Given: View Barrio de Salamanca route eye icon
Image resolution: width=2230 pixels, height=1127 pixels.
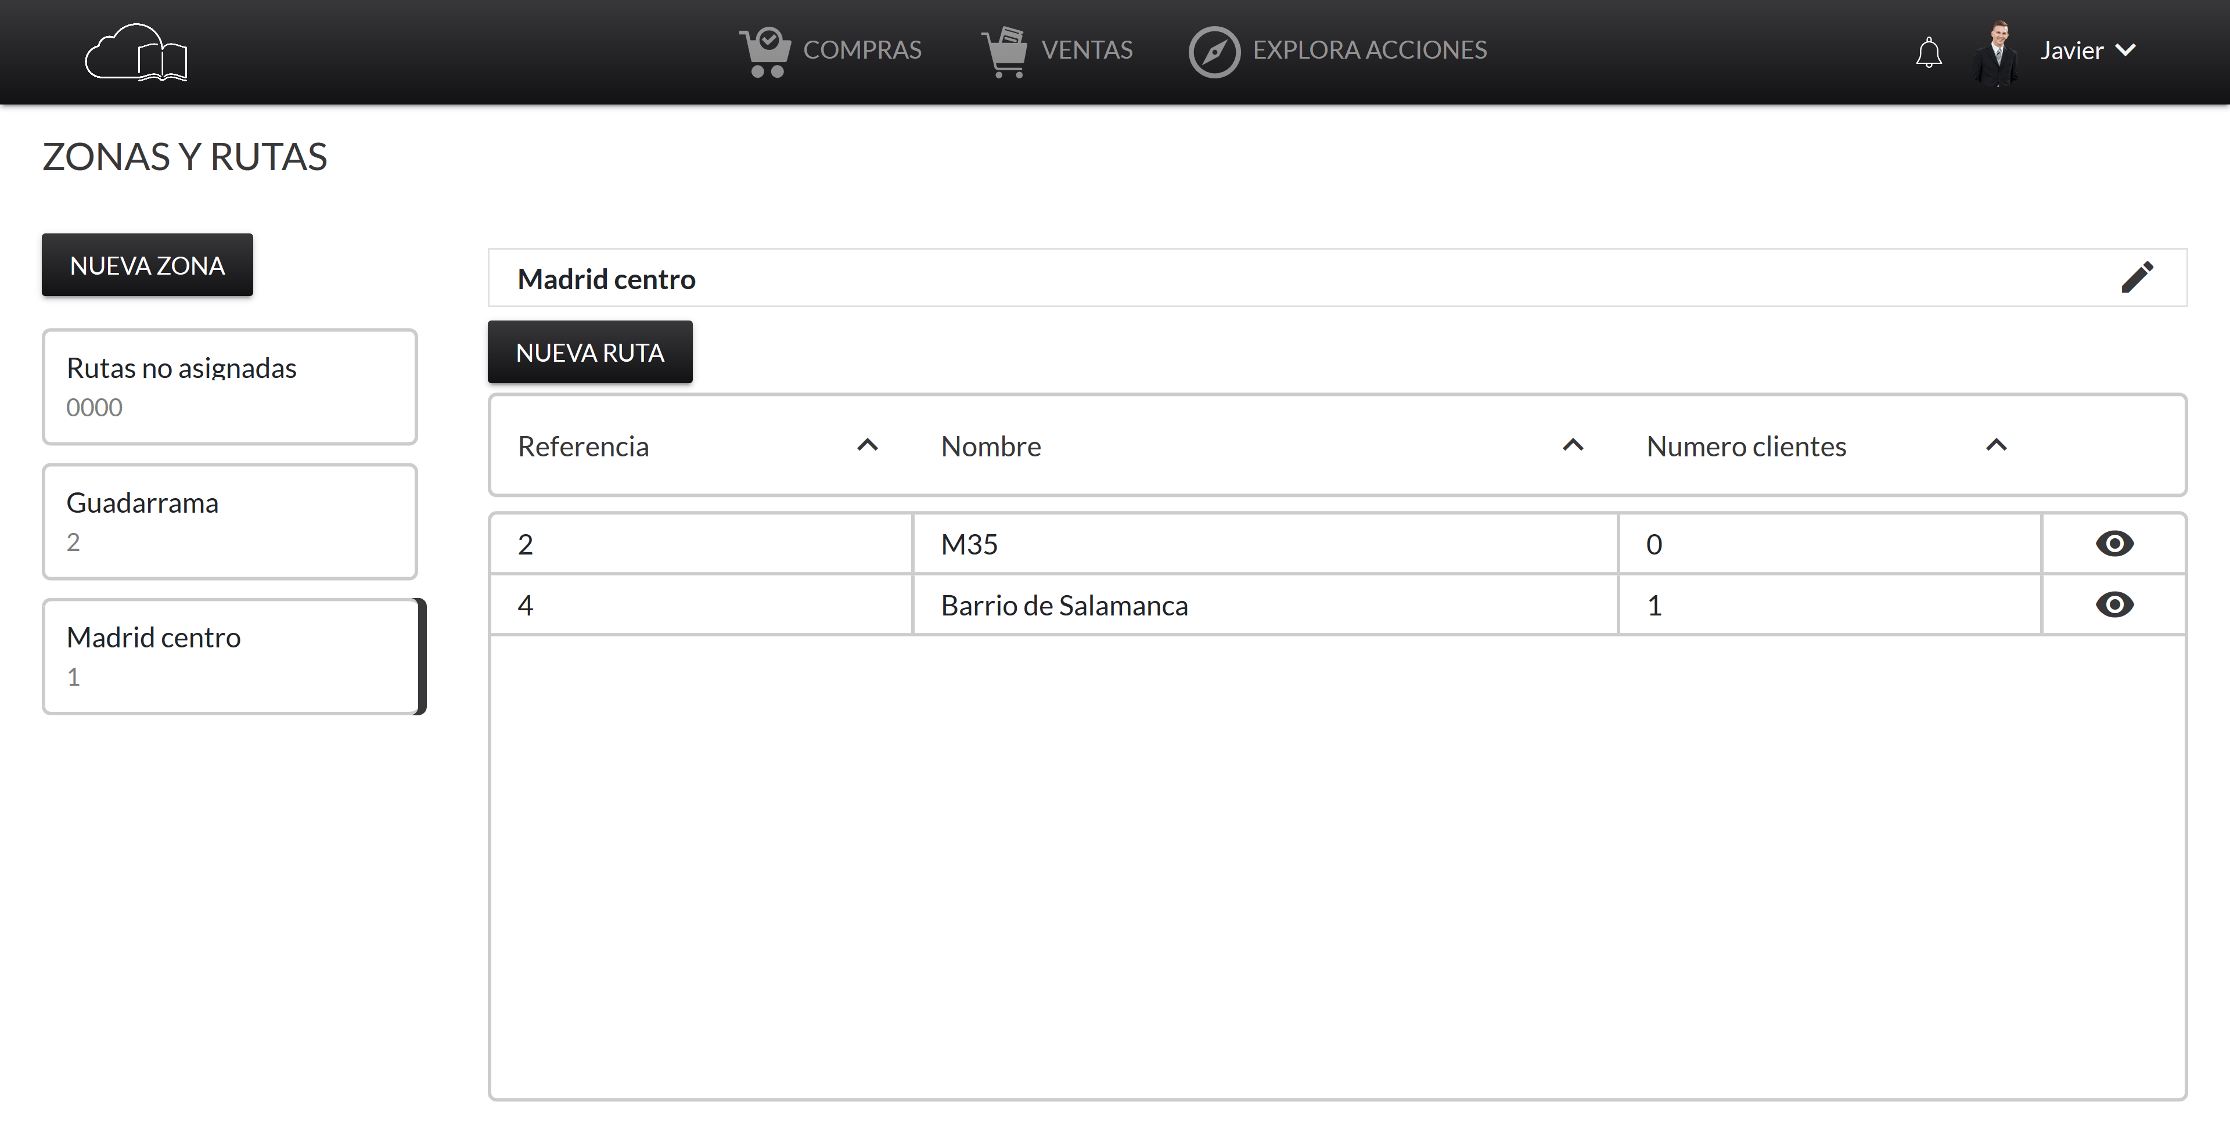Looking at the screenshot, I should click(2114, 604).
